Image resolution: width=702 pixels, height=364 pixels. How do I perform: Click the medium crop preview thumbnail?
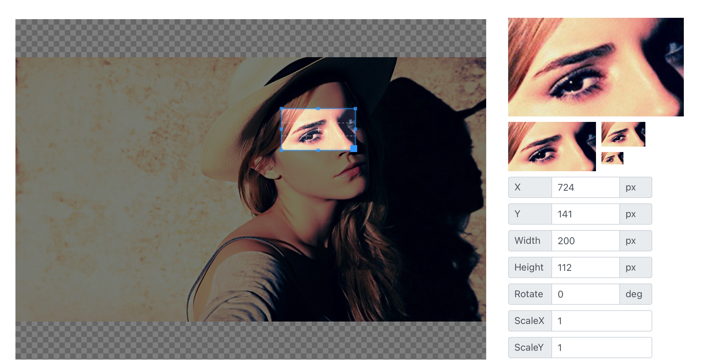(x=552, y=147)
